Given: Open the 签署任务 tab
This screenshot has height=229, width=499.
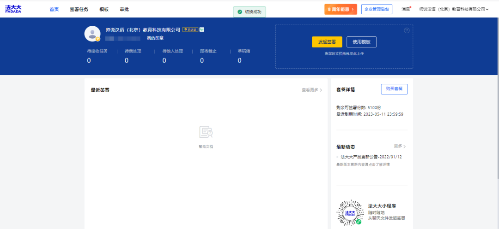Looking at the screenshot, I should click(x=79, y=10).
